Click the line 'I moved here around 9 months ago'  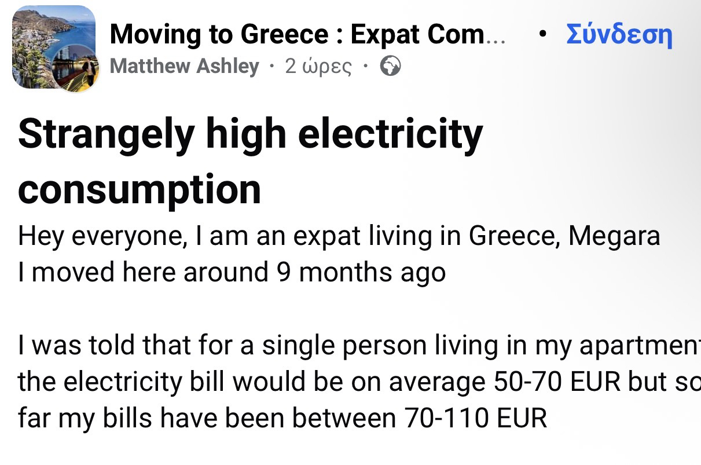[232, 272]
